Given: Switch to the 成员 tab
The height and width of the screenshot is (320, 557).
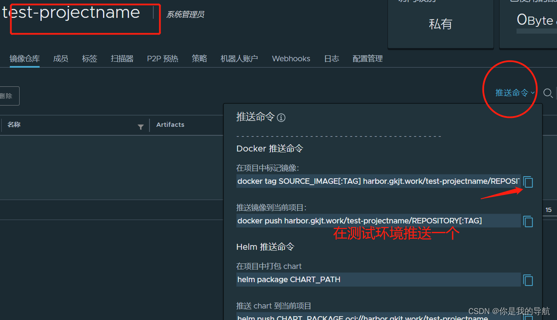Looking at the screenshot, I should (60, 59).
